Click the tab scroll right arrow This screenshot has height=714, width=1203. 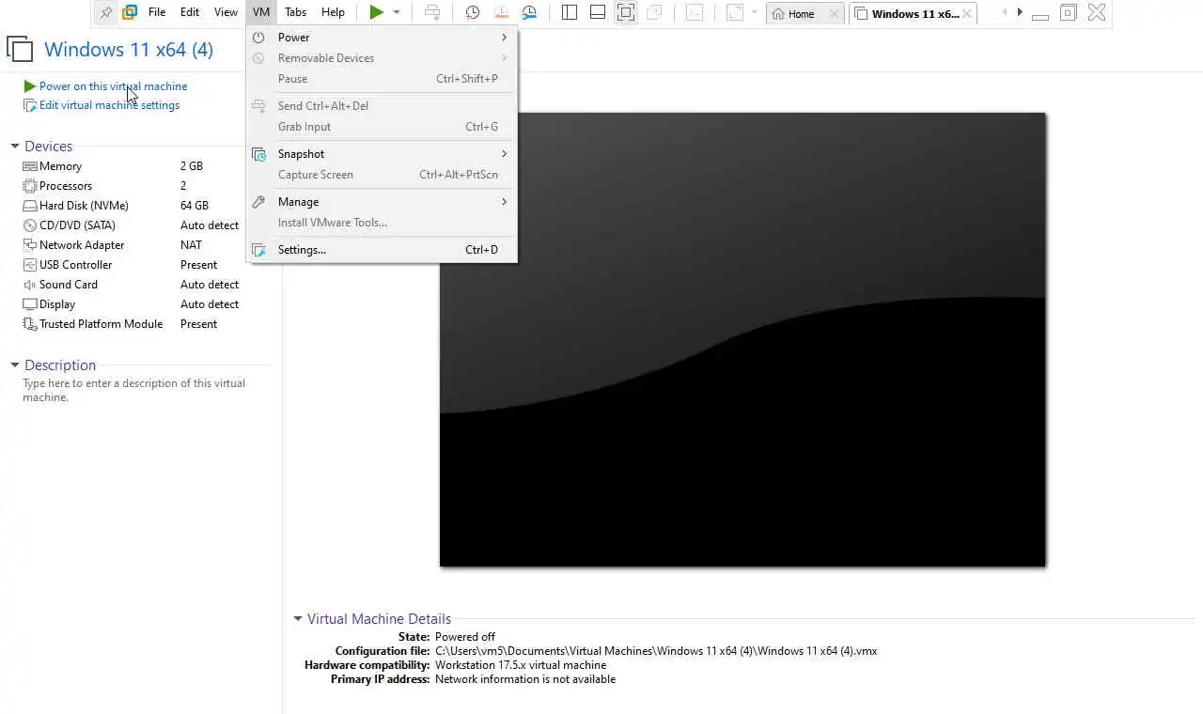click(1020, 12)
